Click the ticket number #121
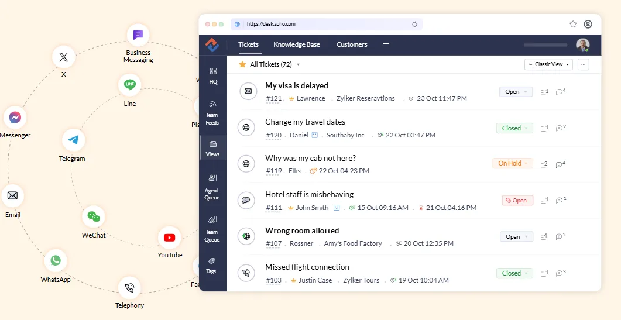The width and height of the screenshot is (621, 320). (274, 99)
